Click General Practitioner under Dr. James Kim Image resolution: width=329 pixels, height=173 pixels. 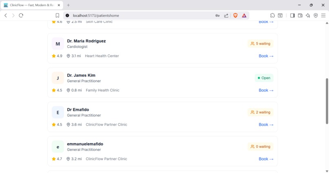coord(84,81)
